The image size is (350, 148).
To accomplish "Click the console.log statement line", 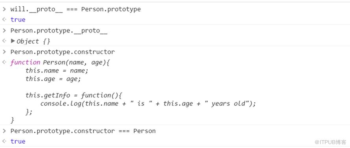I will [x=148, y=104].
